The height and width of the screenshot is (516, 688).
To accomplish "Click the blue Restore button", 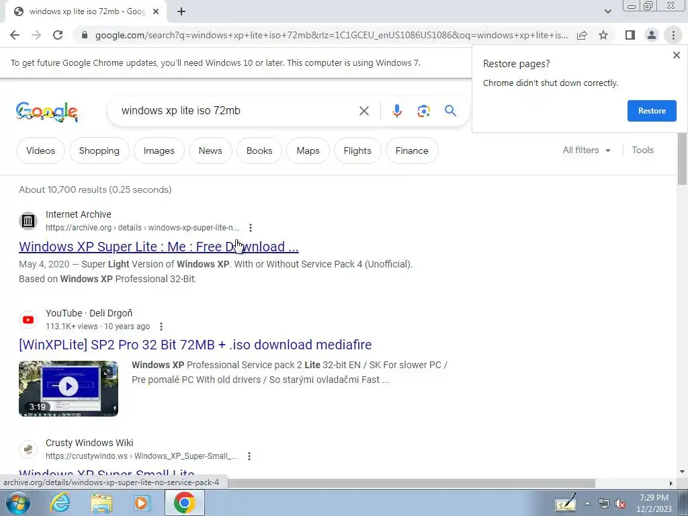I will 652,111.
